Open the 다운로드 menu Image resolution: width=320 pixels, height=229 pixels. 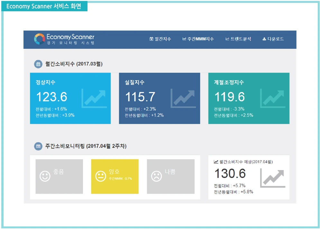click(273, 39)
